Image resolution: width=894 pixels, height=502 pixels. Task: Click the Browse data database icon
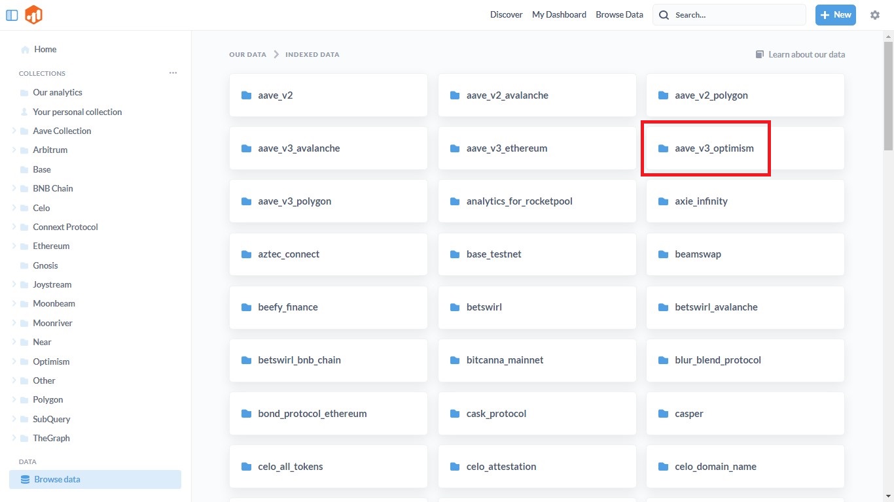tap(26, 480)
